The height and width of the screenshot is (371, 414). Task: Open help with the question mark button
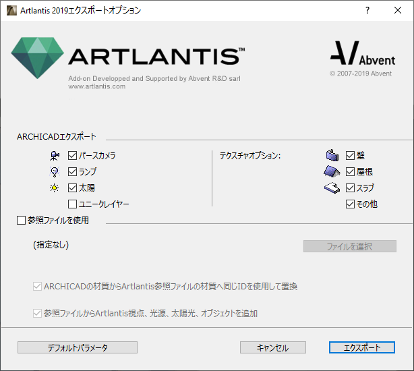pyautogui.click(x=367, y=10)
